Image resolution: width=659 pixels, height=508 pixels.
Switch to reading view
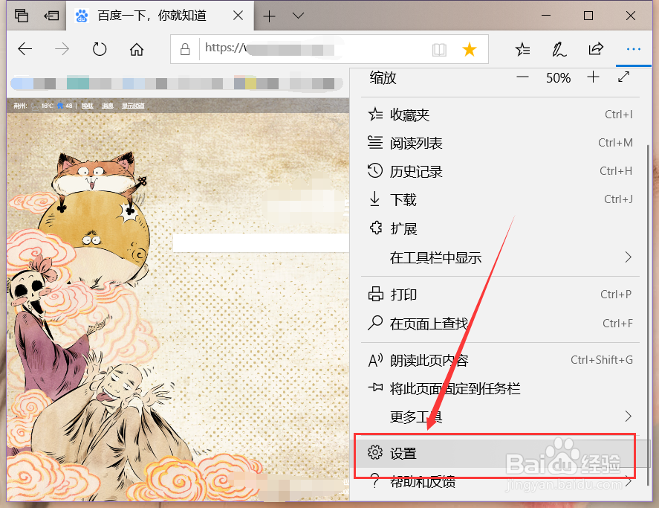439,50
